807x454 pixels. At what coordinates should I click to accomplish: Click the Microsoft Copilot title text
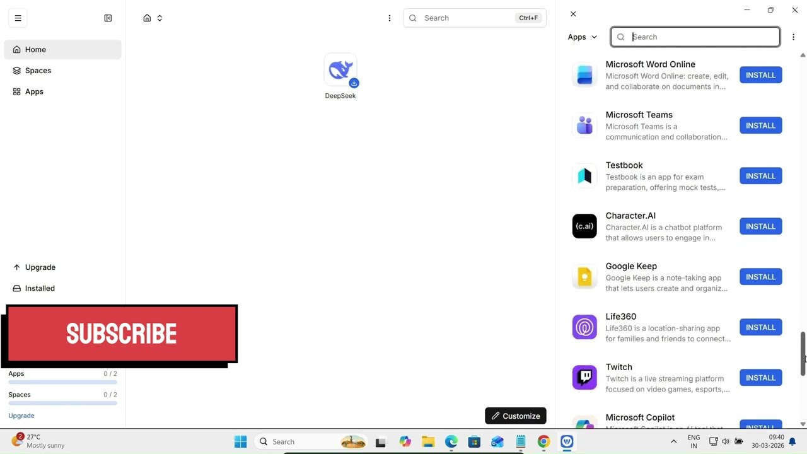640,417
